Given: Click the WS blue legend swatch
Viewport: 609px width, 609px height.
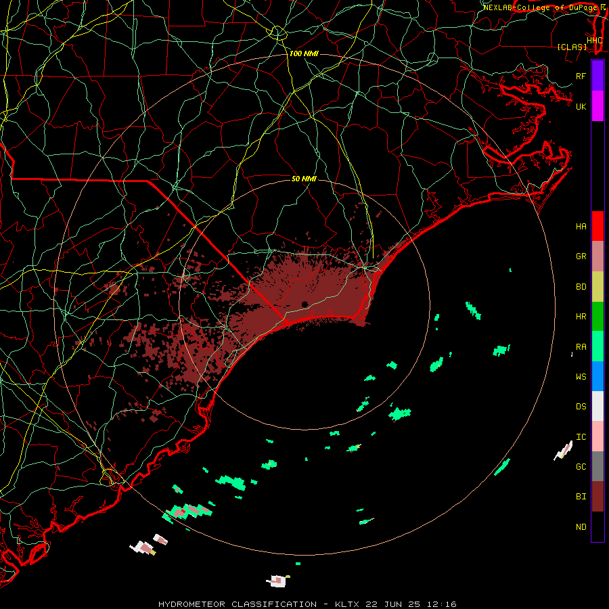Looking at the screenshot, I should (x=597, y=376).
